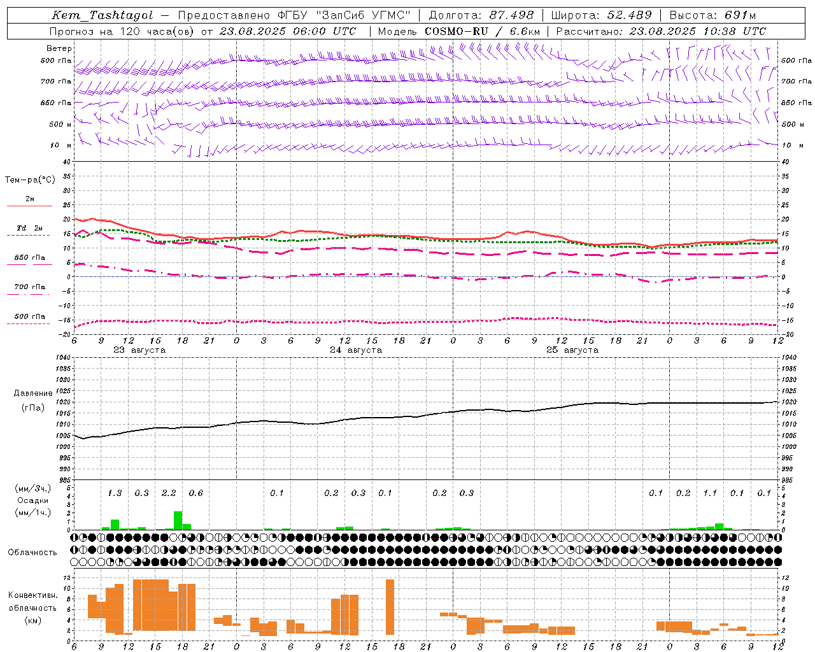Click the Давление panel label
This screenshot has height=652, width=815.
click(33, 393)
